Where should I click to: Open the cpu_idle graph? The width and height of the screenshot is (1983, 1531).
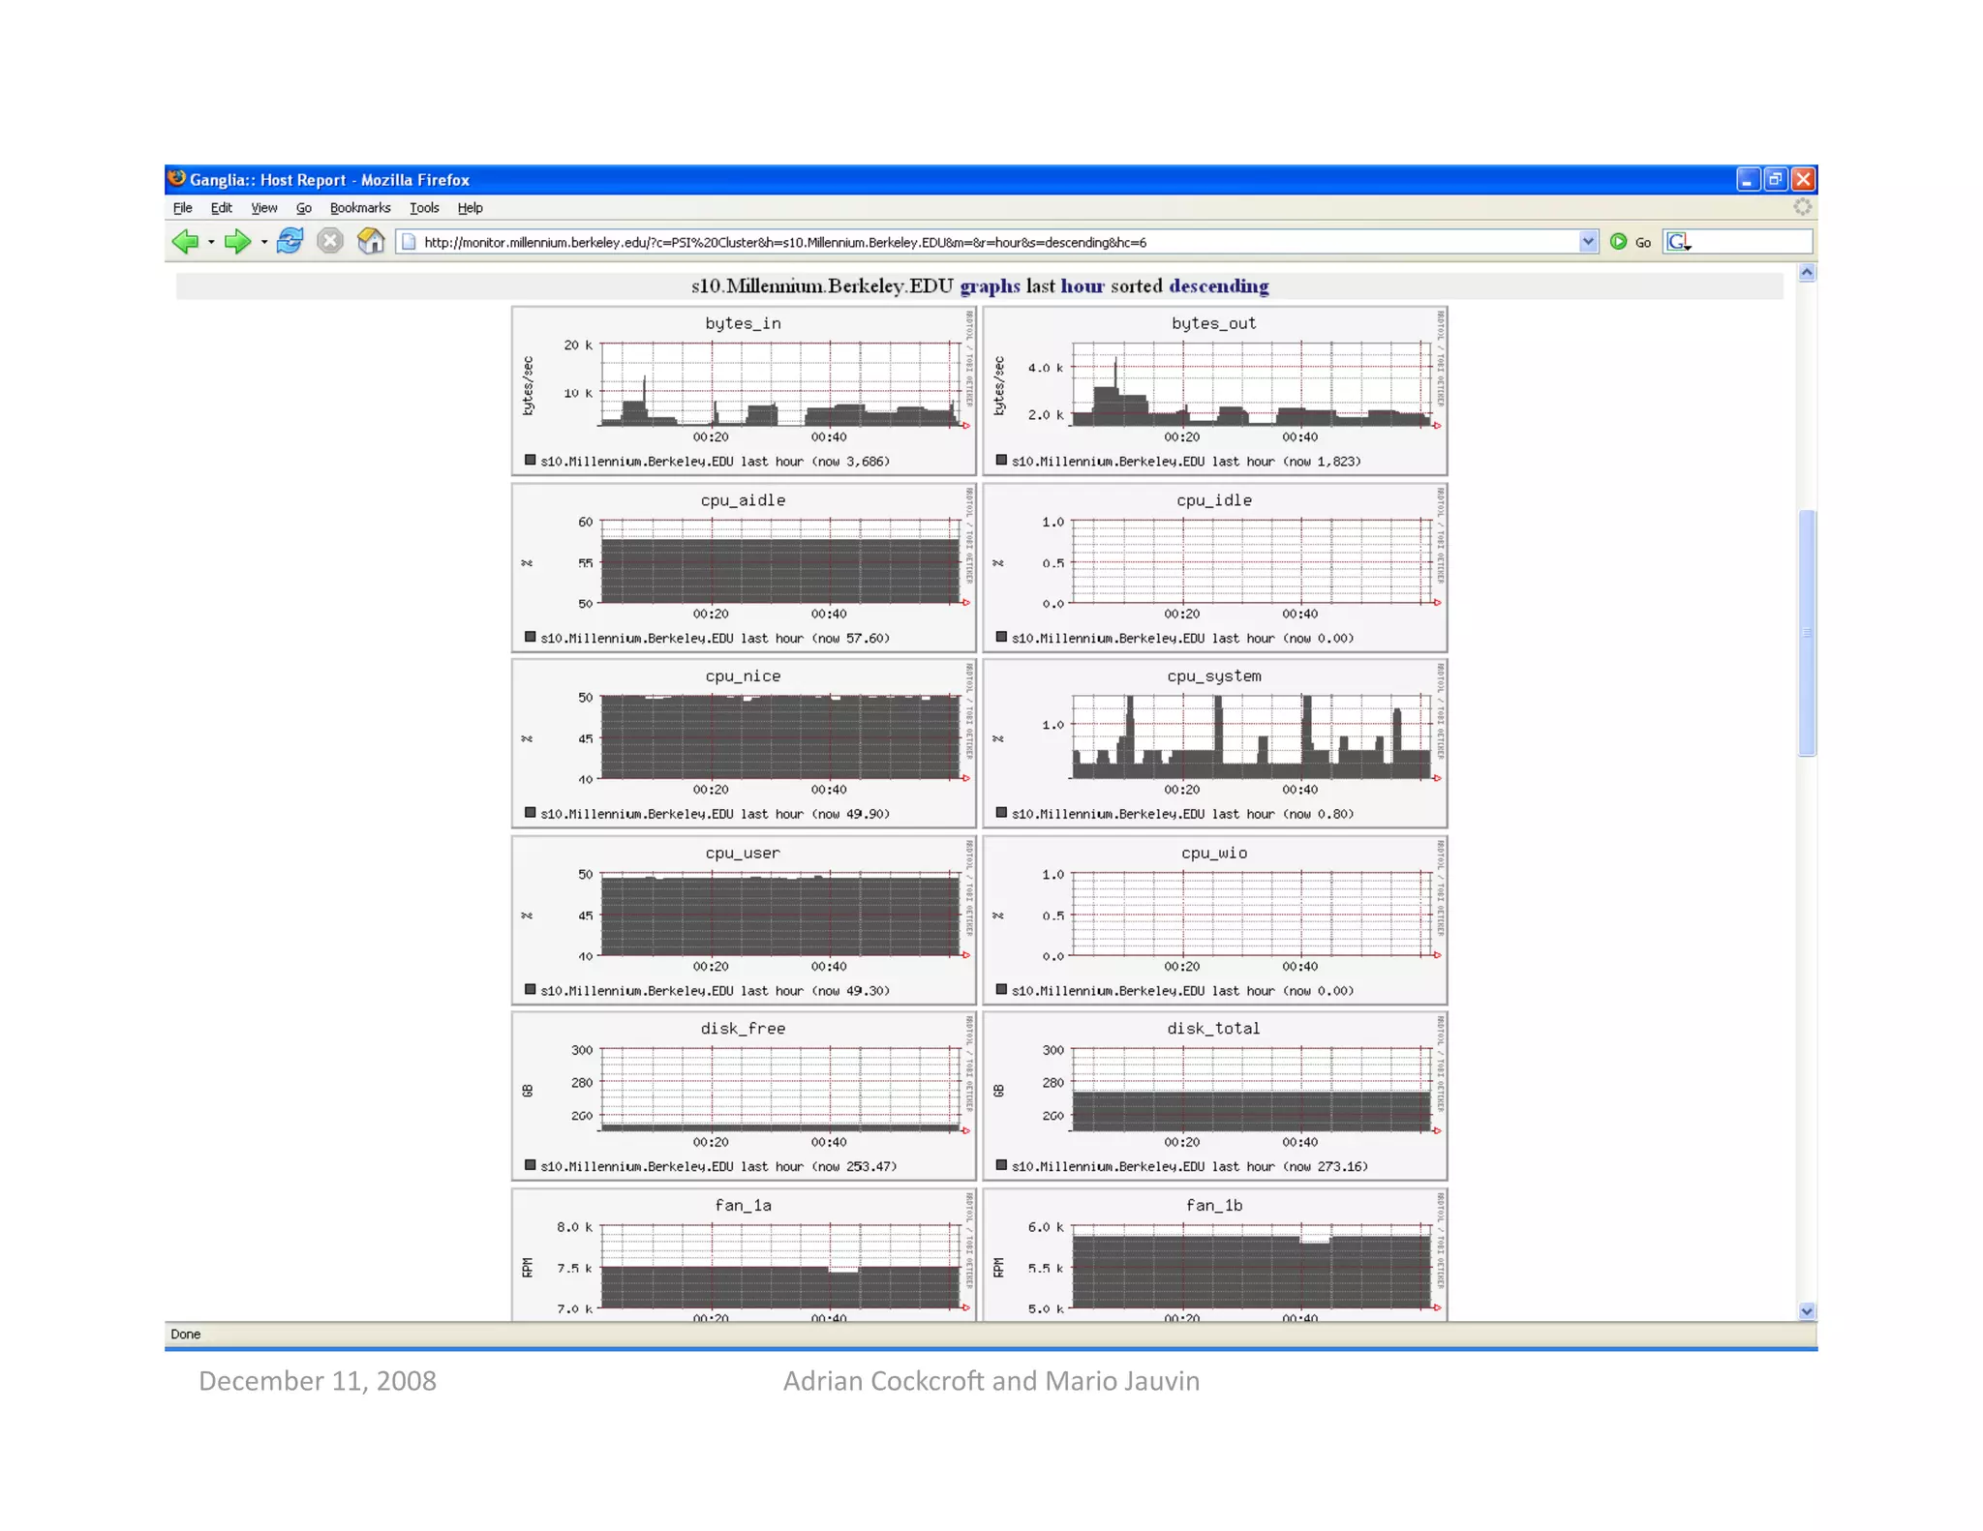1214,568
